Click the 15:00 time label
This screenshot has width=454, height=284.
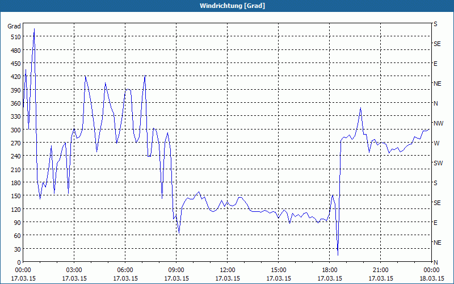pyautogui.click(x=279, y=270)
